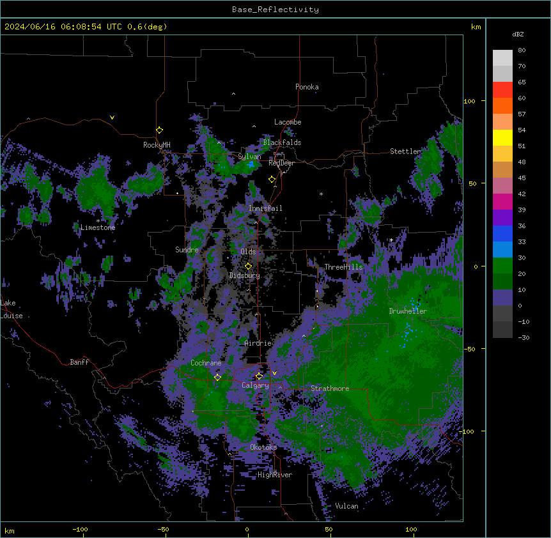Click the Sundre label
Viewport: 551px width, 538px height.
(187, 250)
